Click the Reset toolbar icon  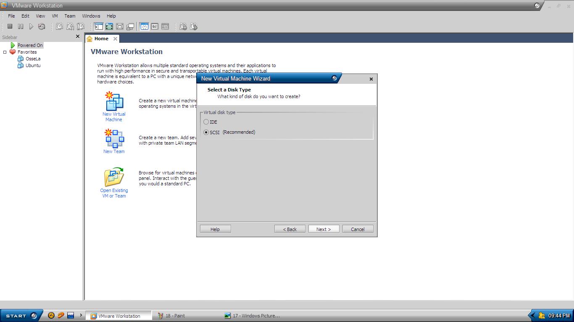coord(42,26)
